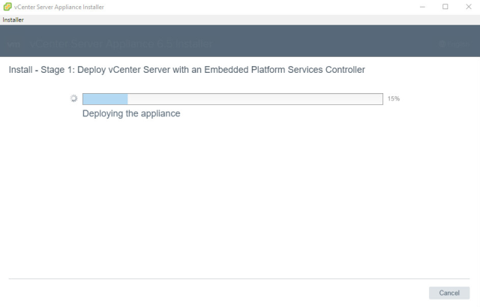Click the vCenter Server Appliance Installer window title
This screenshot has width=480, height=307.
click(x=59, y=7)
